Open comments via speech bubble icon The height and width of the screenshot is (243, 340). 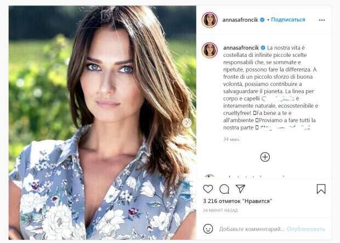pyautogui.click(x=224, y=189)
